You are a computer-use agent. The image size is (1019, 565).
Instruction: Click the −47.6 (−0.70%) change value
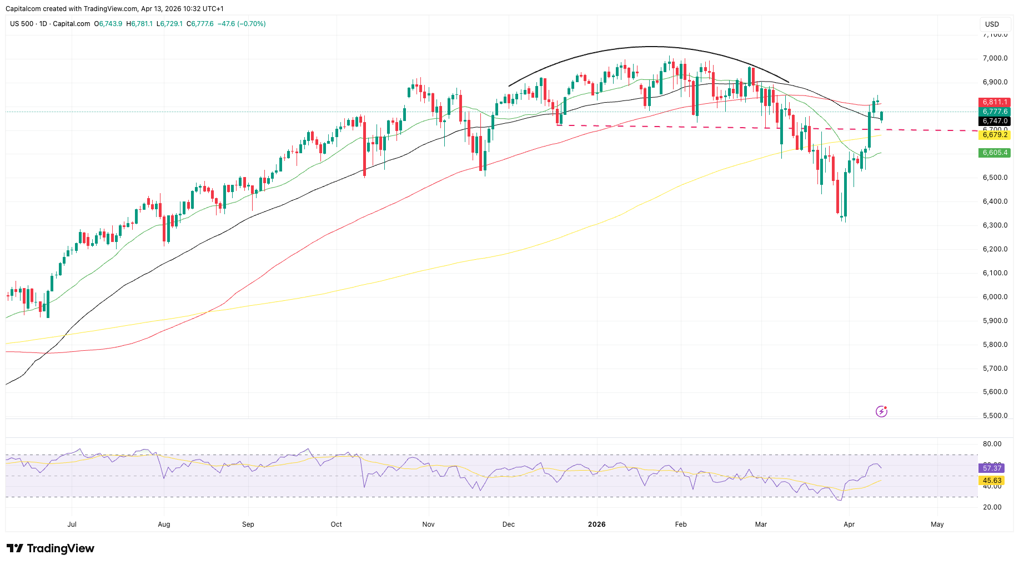pyautogui.click(x=241, y=24)
